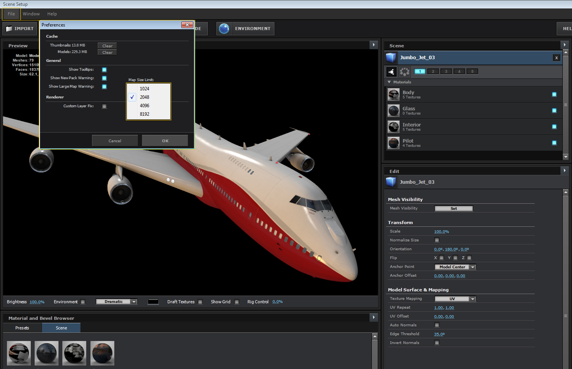Image resolution: width=572 pixels, height=369 pixels.
Task: Click the Body material sphere icon
Action: click(x=393, y=95)
